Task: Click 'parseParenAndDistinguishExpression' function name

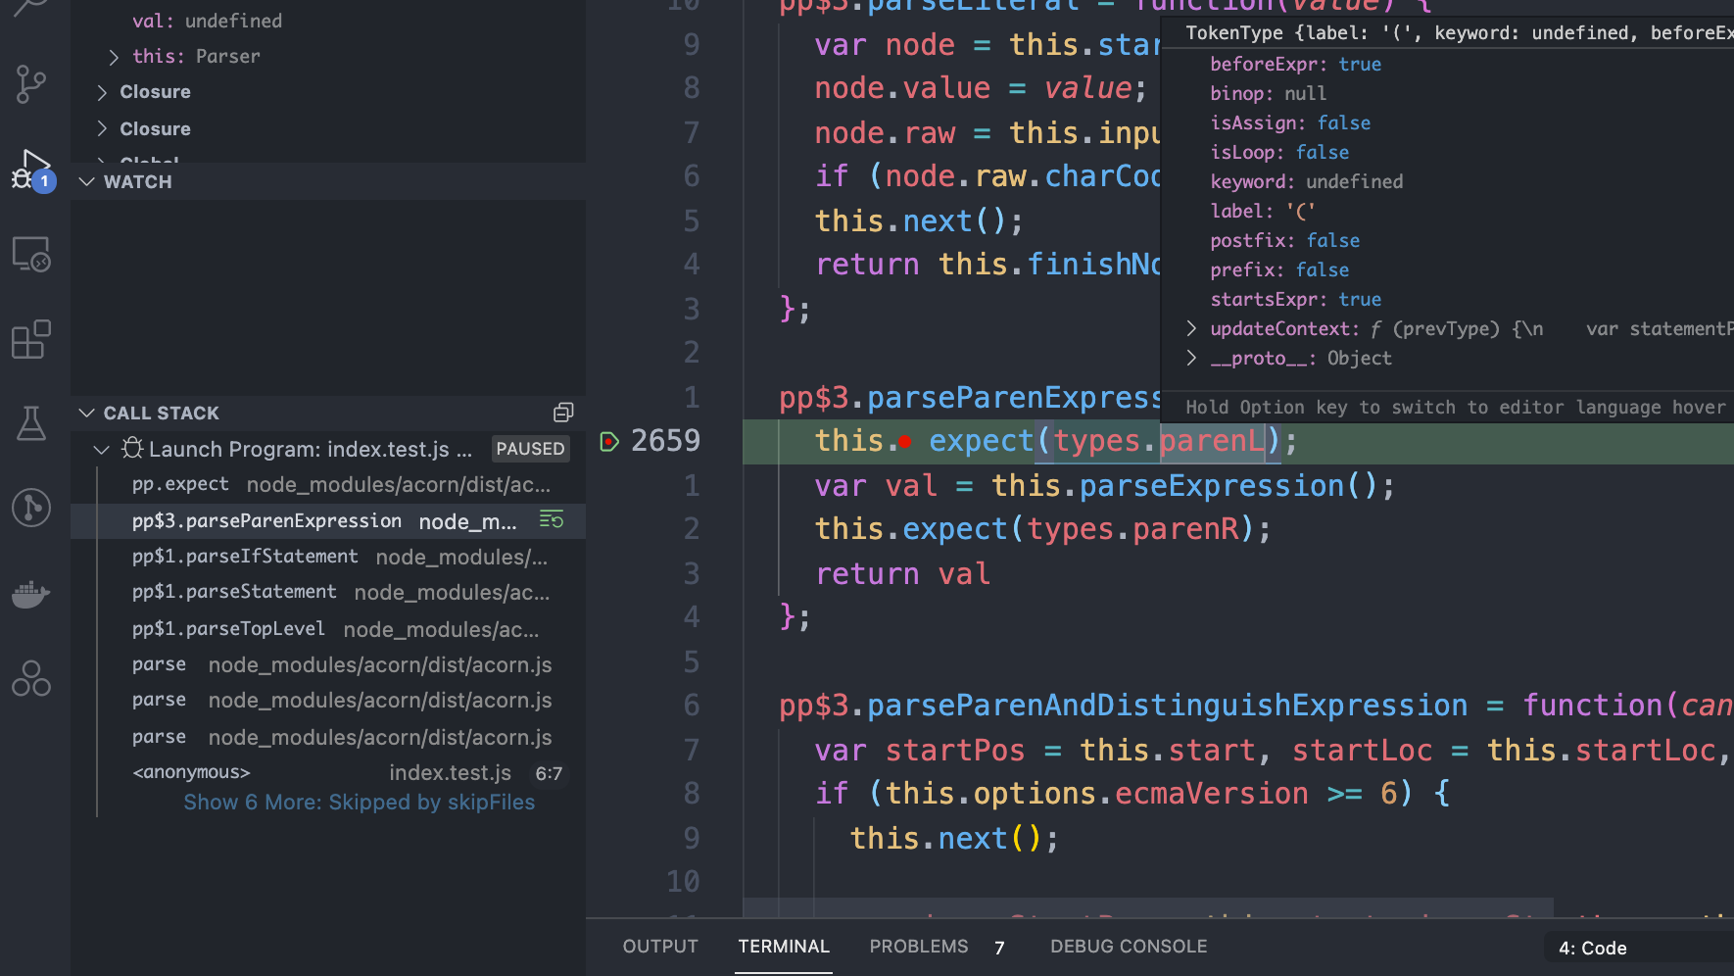Action: (x=1168, y=706)
